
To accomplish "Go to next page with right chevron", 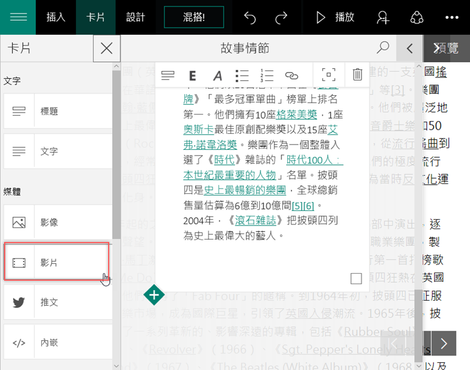I will pos(444,344).
